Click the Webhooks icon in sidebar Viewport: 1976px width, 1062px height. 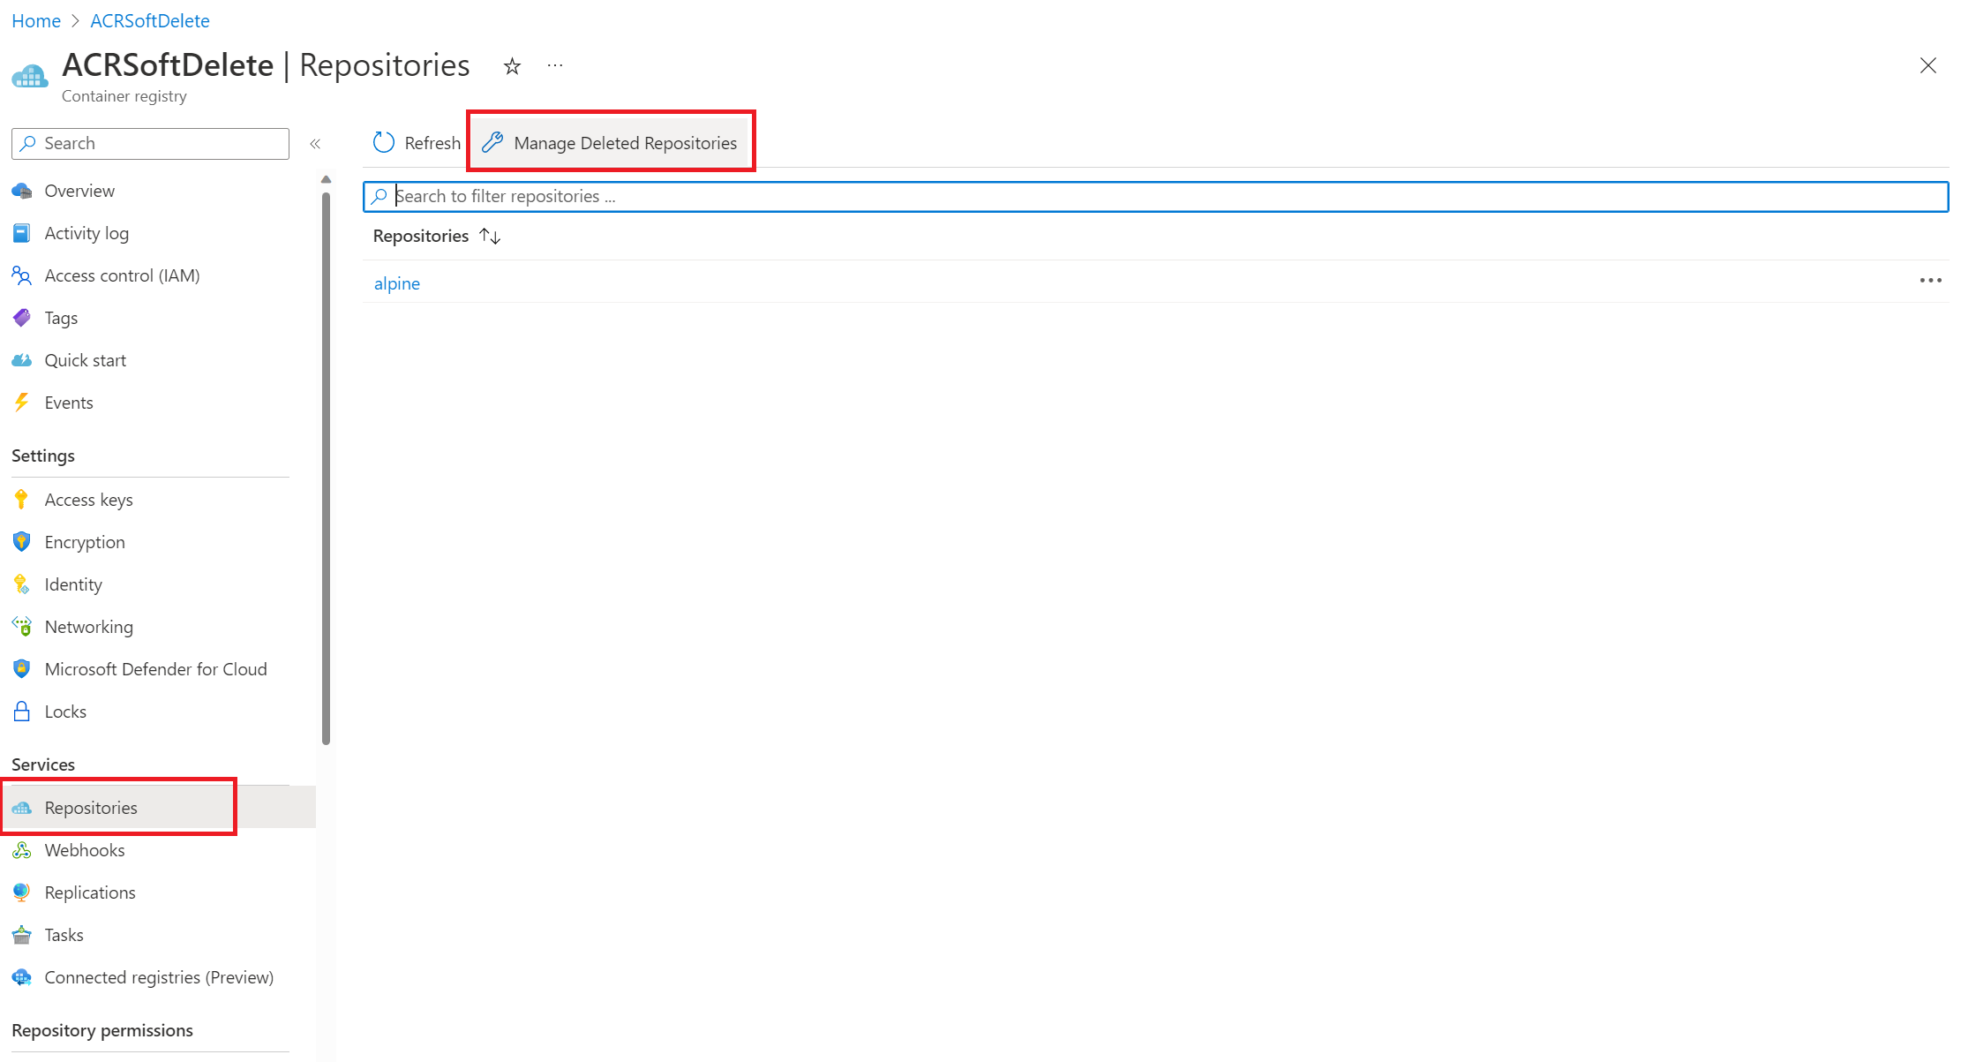(x=22, y=849)
